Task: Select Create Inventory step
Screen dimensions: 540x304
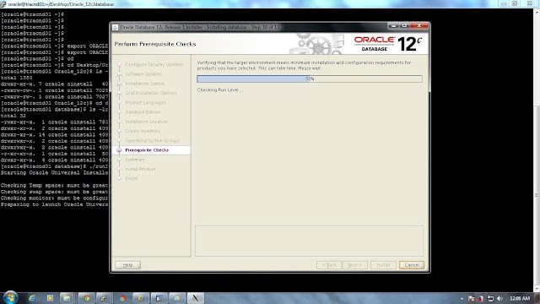Action: click(143, 131)
